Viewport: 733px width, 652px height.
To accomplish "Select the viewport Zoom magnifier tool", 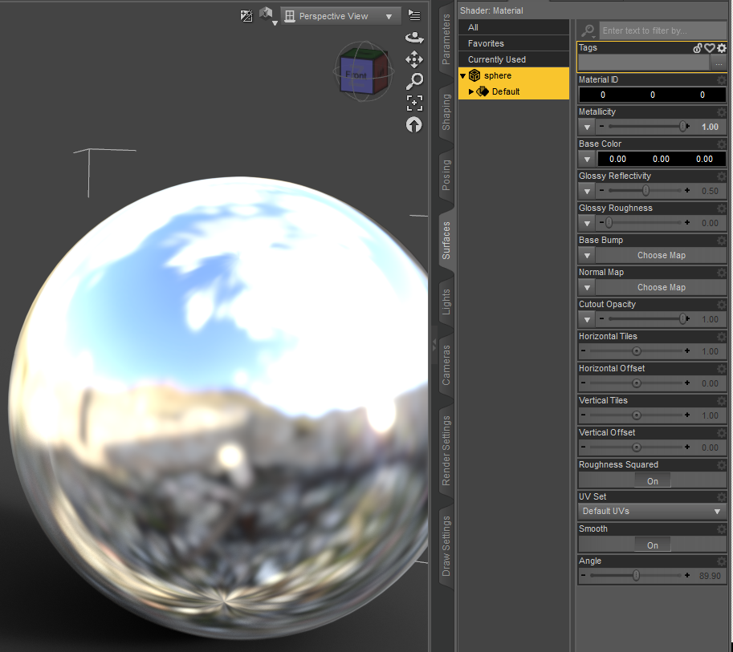I will 414,81.
